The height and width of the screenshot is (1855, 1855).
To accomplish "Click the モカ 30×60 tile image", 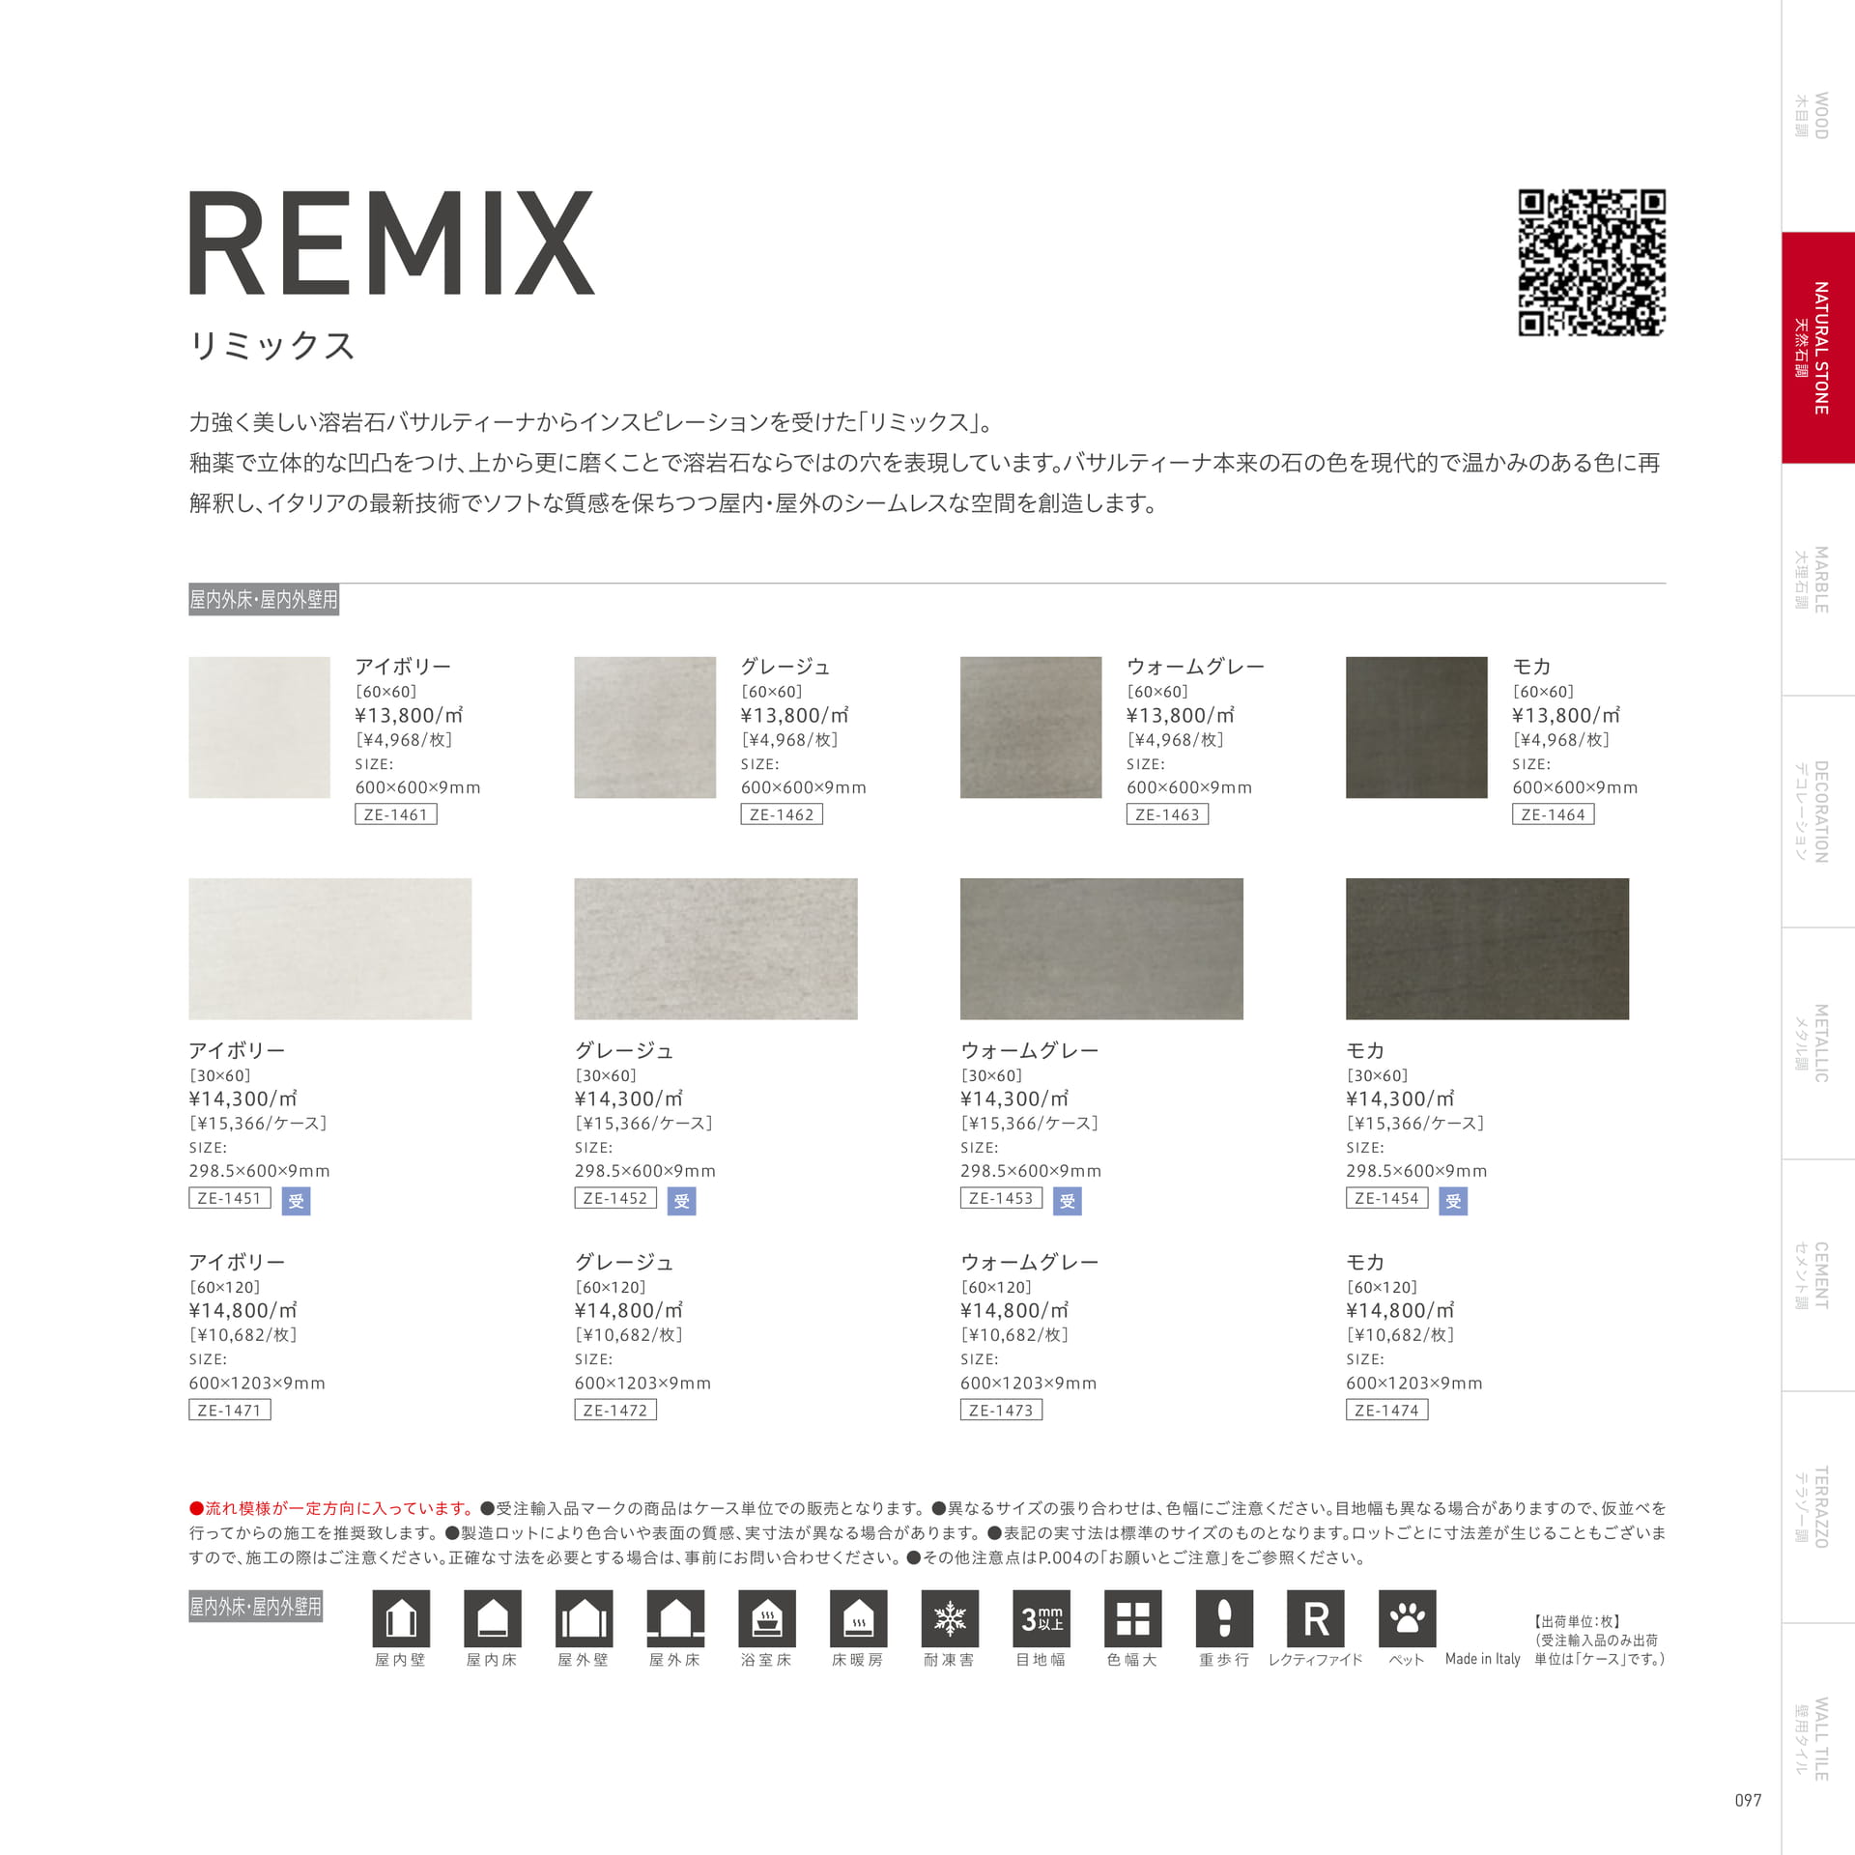I will 1488,949.
